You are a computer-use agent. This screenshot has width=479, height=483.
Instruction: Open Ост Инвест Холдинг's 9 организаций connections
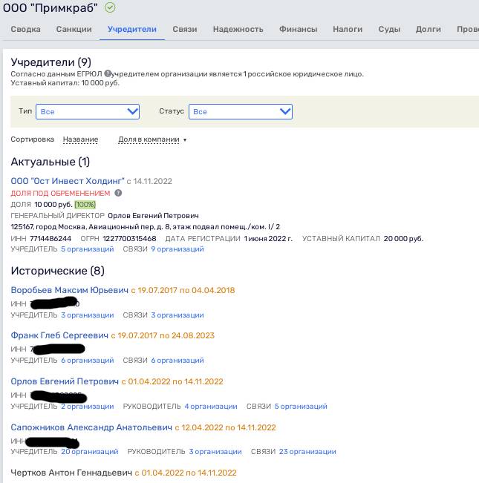177,249
